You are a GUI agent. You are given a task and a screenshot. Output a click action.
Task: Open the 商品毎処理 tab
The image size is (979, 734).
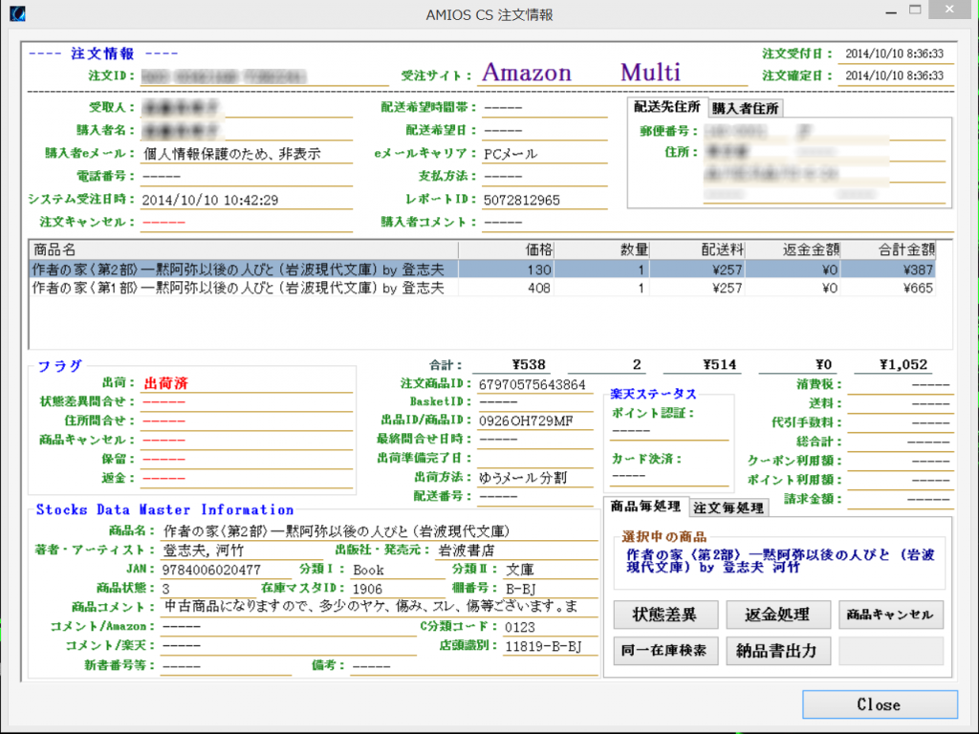[645, 507]
